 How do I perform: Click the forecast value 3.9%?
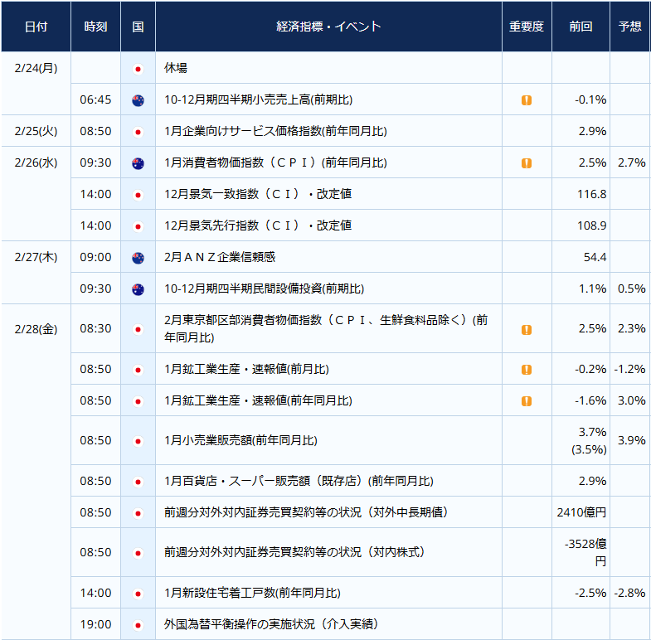[x=631, y=440]
